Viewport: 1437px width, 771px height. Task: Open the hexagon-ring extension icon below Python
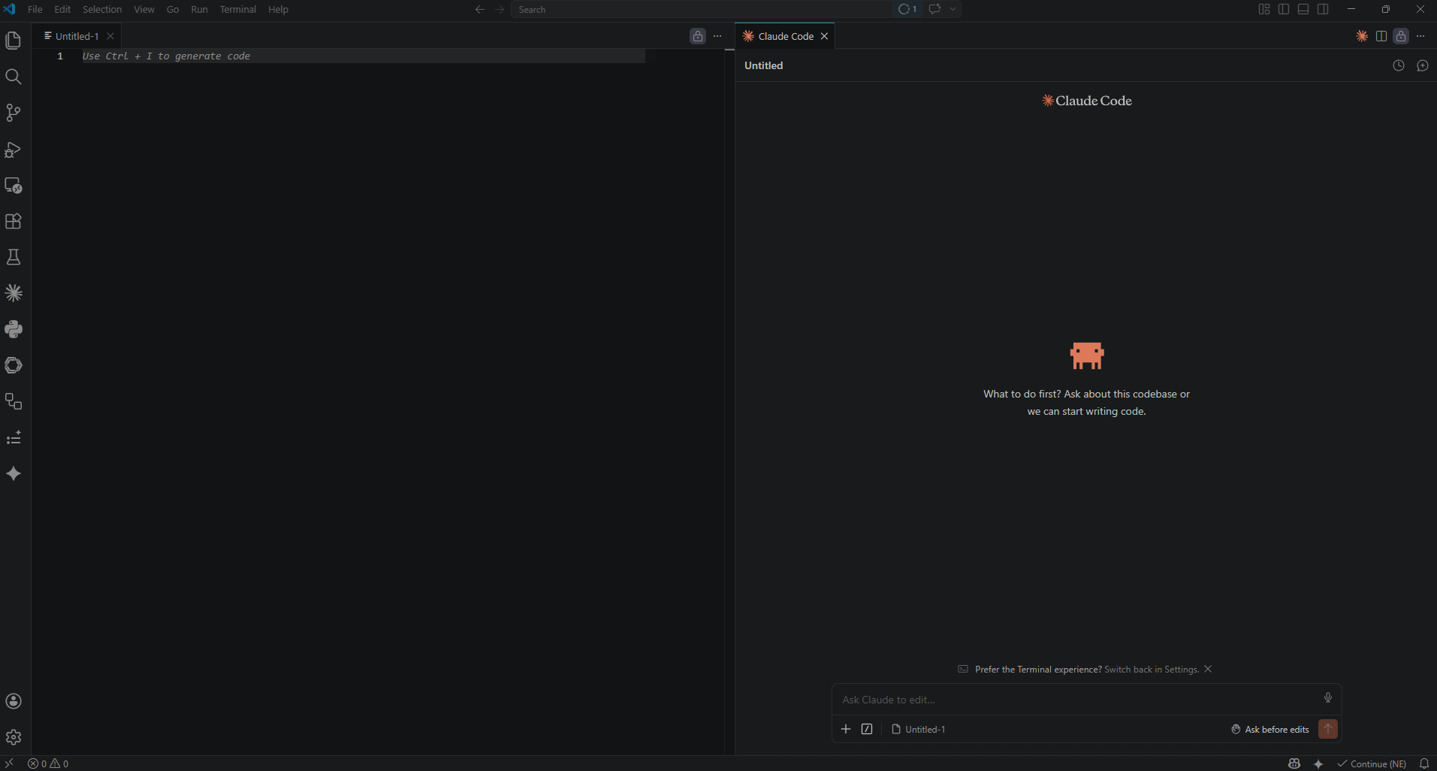pos(14,365)
